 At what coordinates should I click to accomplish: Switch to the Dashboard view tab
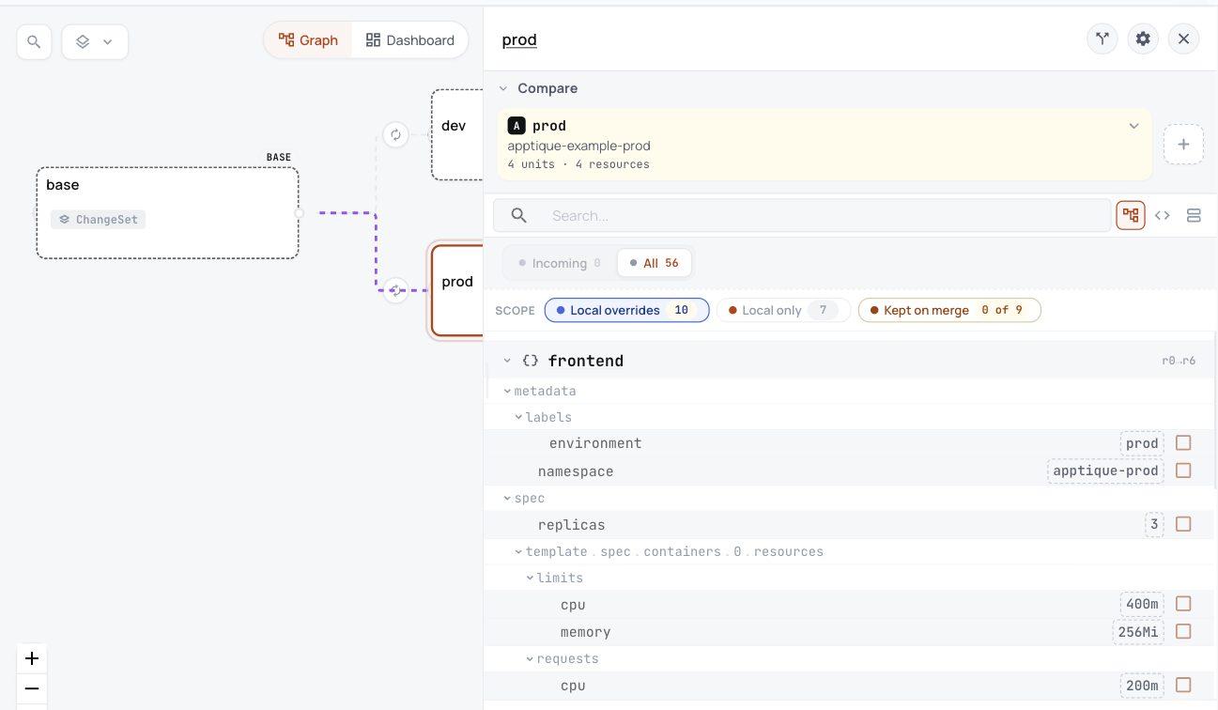click(x=409, y=40)
